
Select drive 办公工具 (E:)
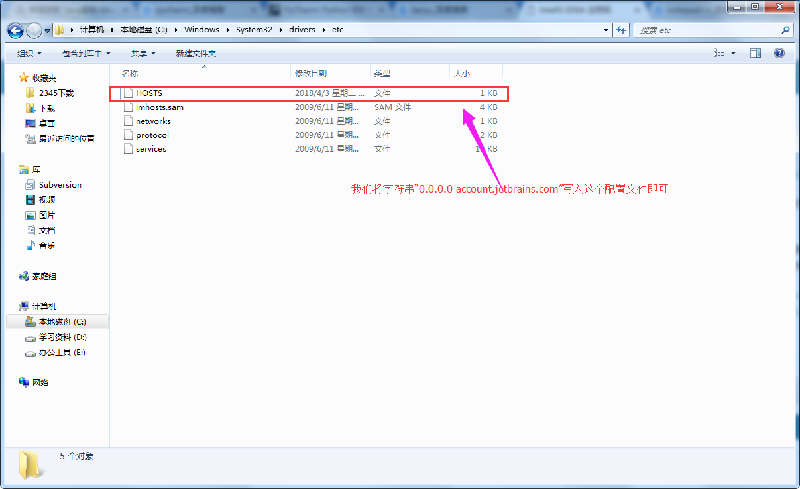62,353
